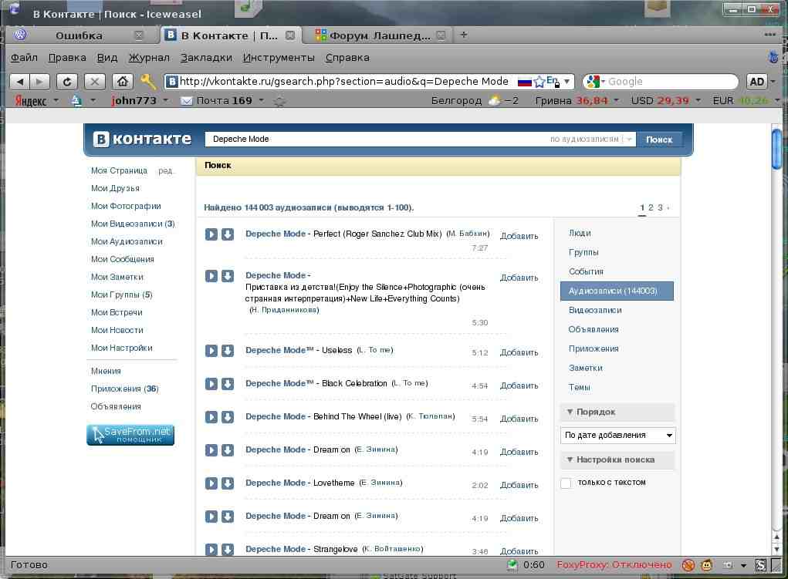Download Black Celebration track
This screenshot has width=788, height=579.
pyautogui.click(x=228, y=384)
